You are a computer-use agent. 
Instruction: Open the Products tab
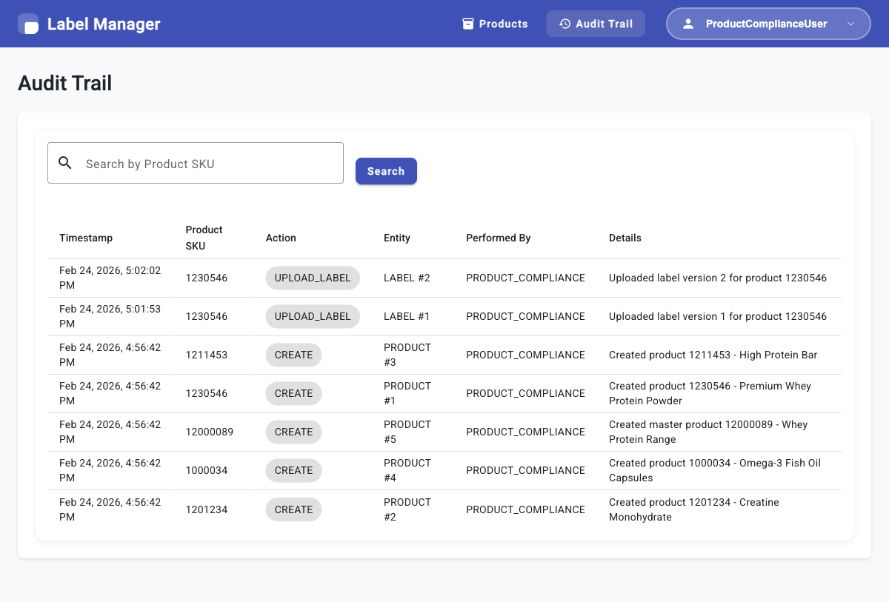(x=495, y=24)
